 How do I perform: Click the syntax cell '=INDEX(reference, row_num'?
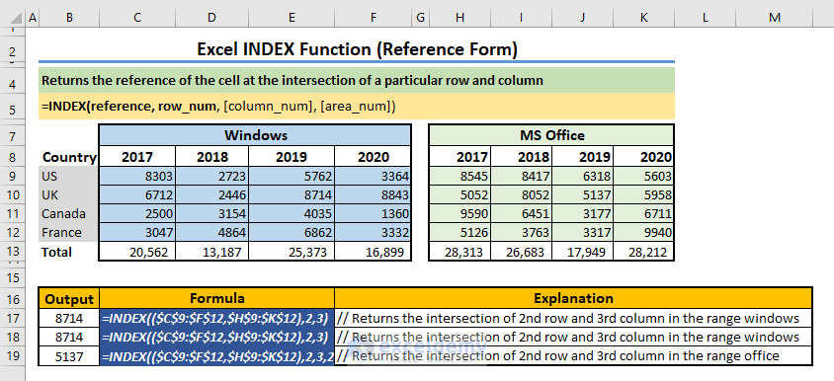pyautogui.click(x=357, y=107)
